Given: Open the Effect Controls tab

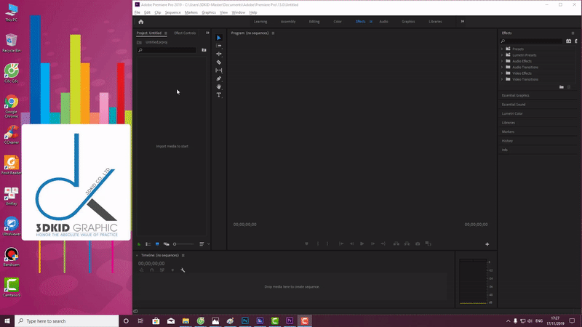Looking at the screenshot, I should 185,33.
